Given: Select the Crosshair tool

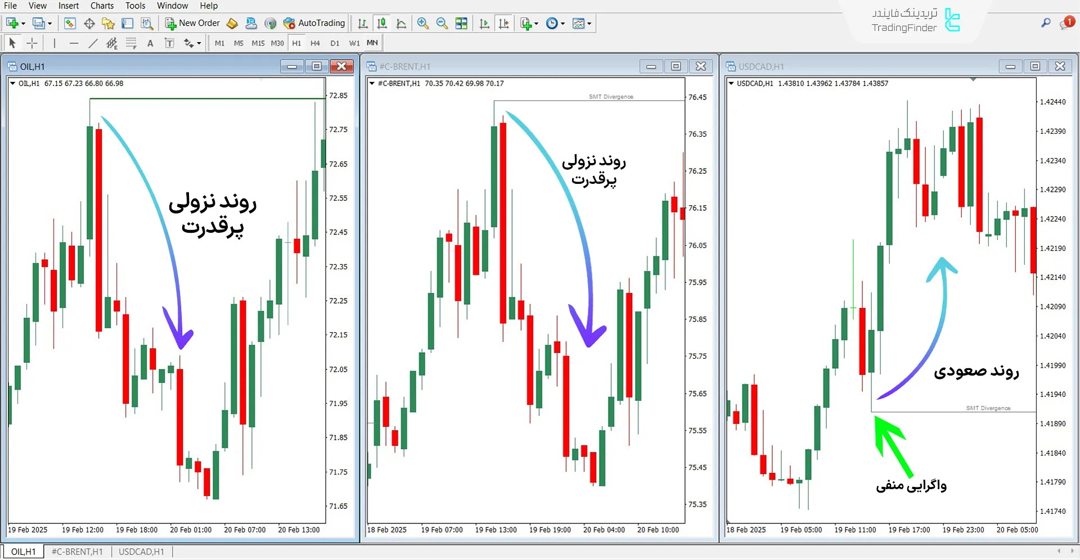Looking at the screenshot, I should click(32, 43).
